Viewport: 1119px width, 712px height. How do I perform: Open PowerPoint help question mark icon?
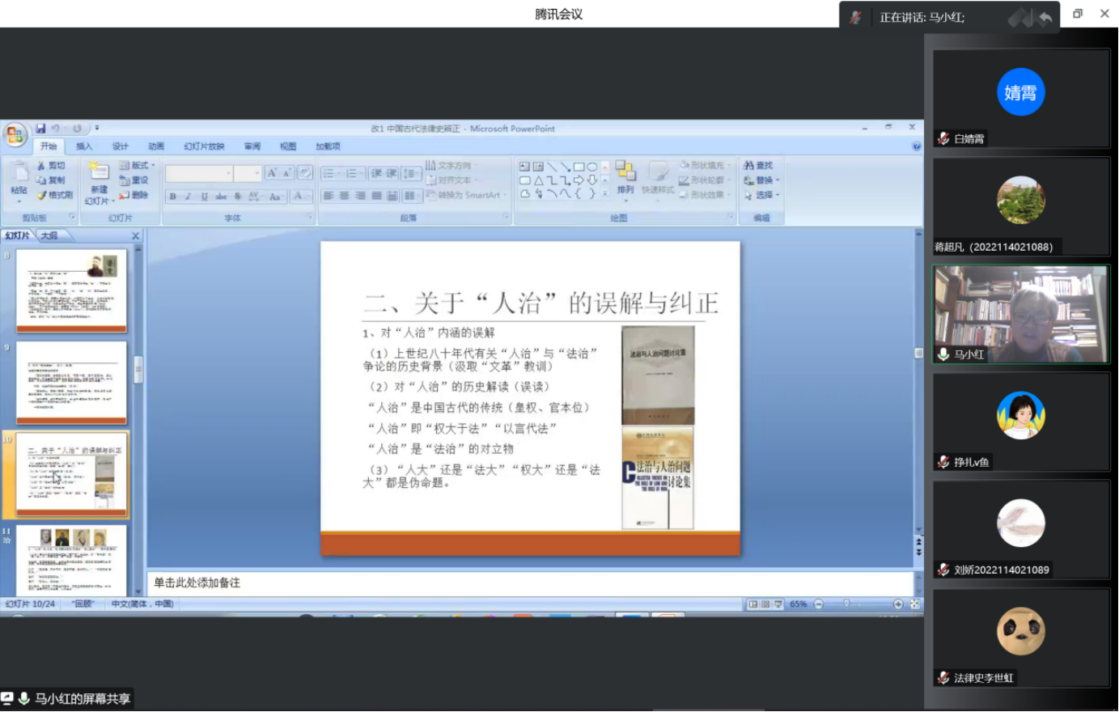(916, 146)
